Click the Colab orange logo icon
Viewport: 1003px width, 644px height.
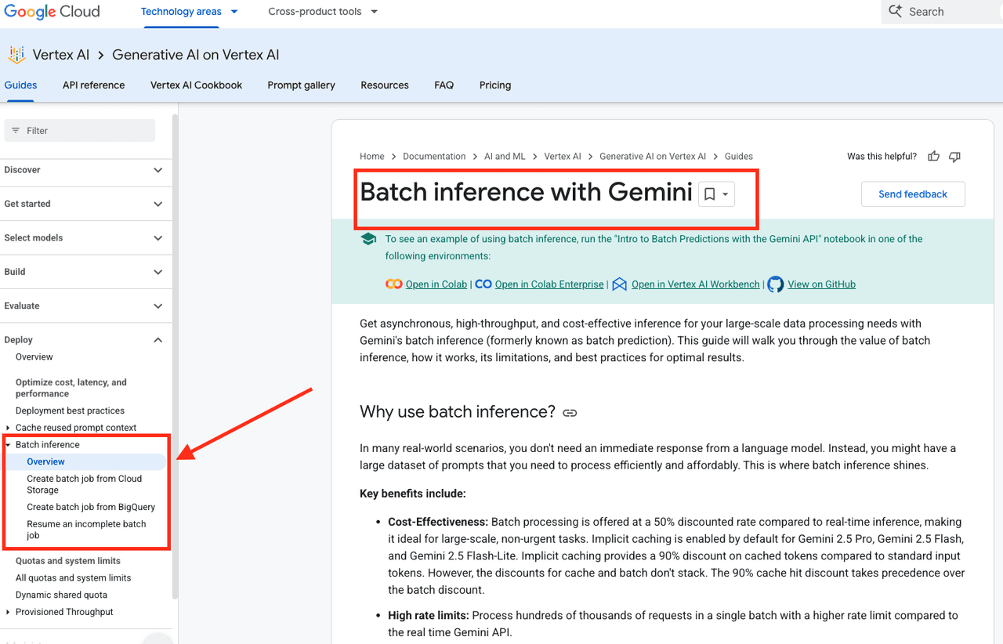393,284
